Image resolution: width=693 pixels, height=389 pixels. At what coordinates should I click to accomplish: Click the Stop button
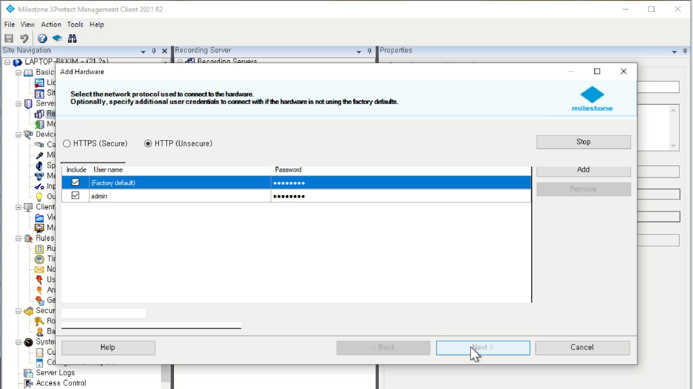[584, 142]
